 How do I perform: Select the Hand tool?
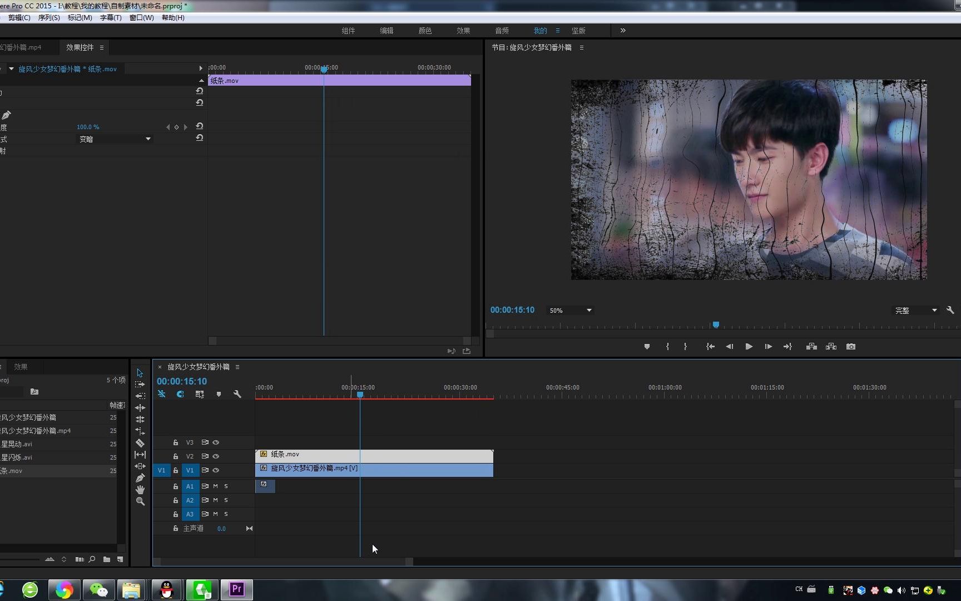tap(140, 490)
